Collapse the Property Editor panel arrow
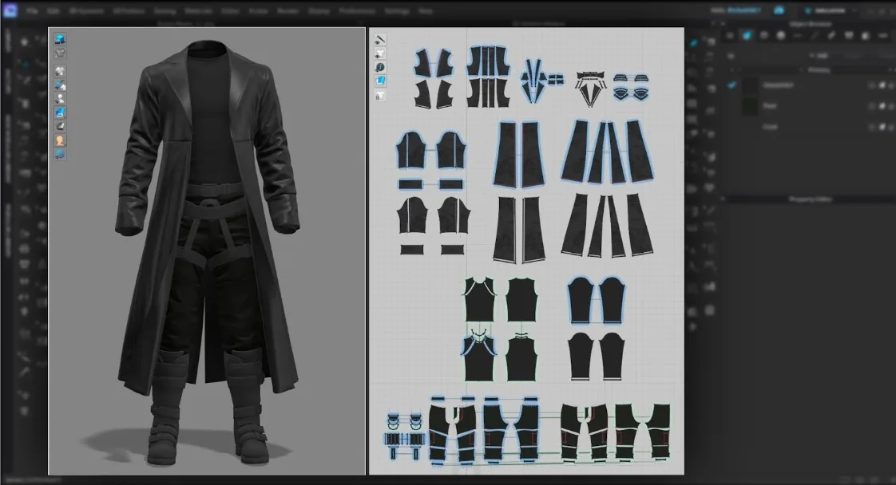Viewport: 896px width, 485px height. (x=723, y=199)
